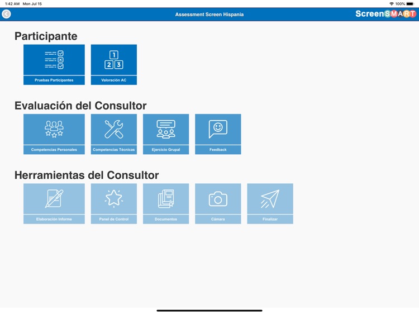419x314 pixels.
Task: Click the Documentos label
Action: pyautogui.click(x=166, y=219)
